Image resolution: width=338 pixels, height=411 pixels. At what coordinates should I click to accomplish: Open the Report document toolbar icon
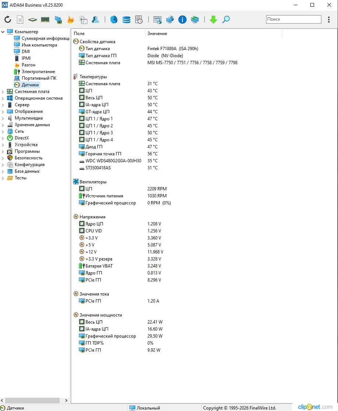(x=20, y=20)
